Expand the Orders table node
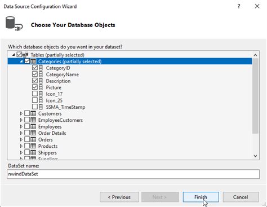267x207 pixels. (21, 140)
